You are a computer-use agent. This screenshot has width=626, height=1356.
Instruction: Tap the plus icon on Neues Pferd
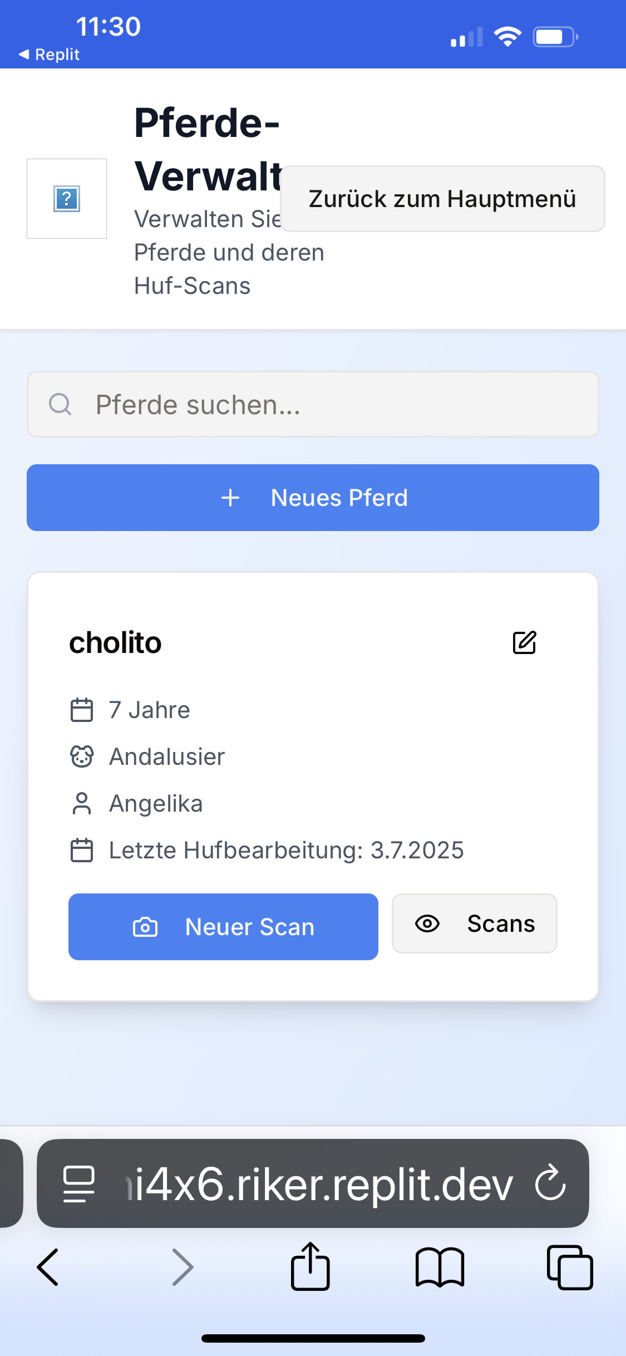(x=230, y=498)
